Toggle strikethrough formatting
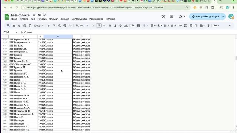The image size is (237, 133). point(121,25)
